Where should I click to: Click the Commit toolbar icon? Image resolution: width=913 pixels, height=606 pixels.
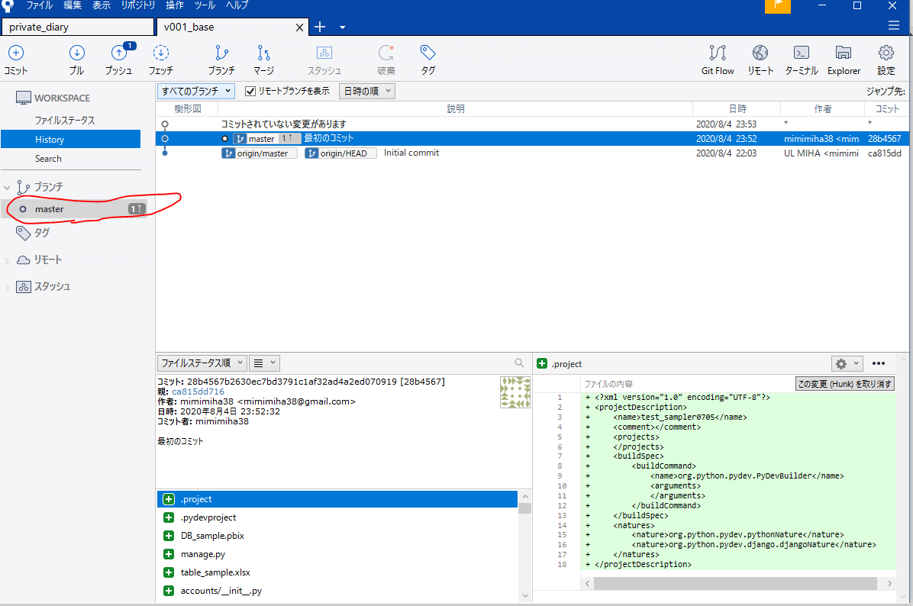tap(16, 60)
